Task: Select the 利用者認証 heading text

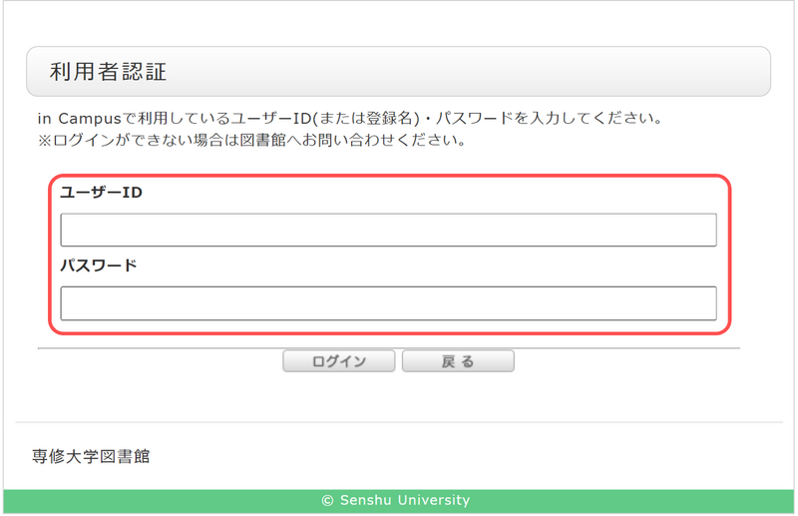Action: click(x=108, y=72)
